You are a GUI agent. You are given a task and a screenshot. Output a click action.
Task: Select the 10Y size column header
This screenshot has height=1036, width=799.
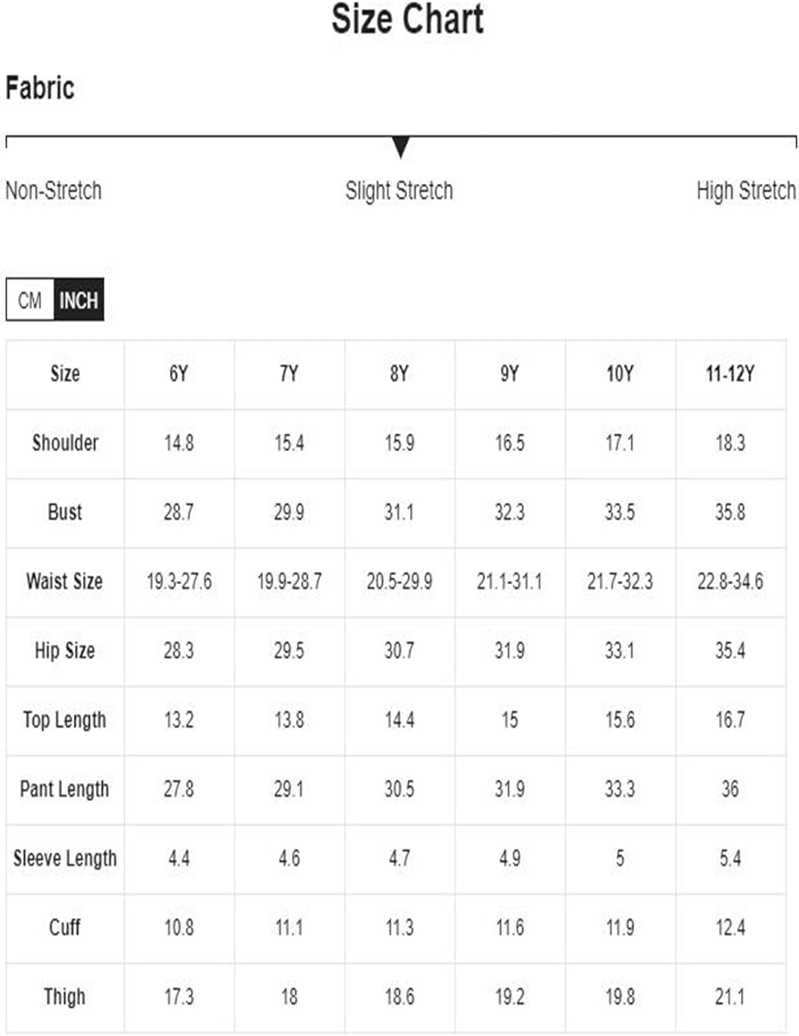(620, 374)
